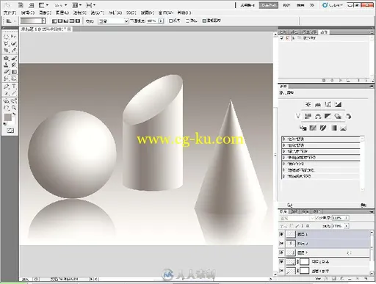Toggle visibility of second layer

281,244
